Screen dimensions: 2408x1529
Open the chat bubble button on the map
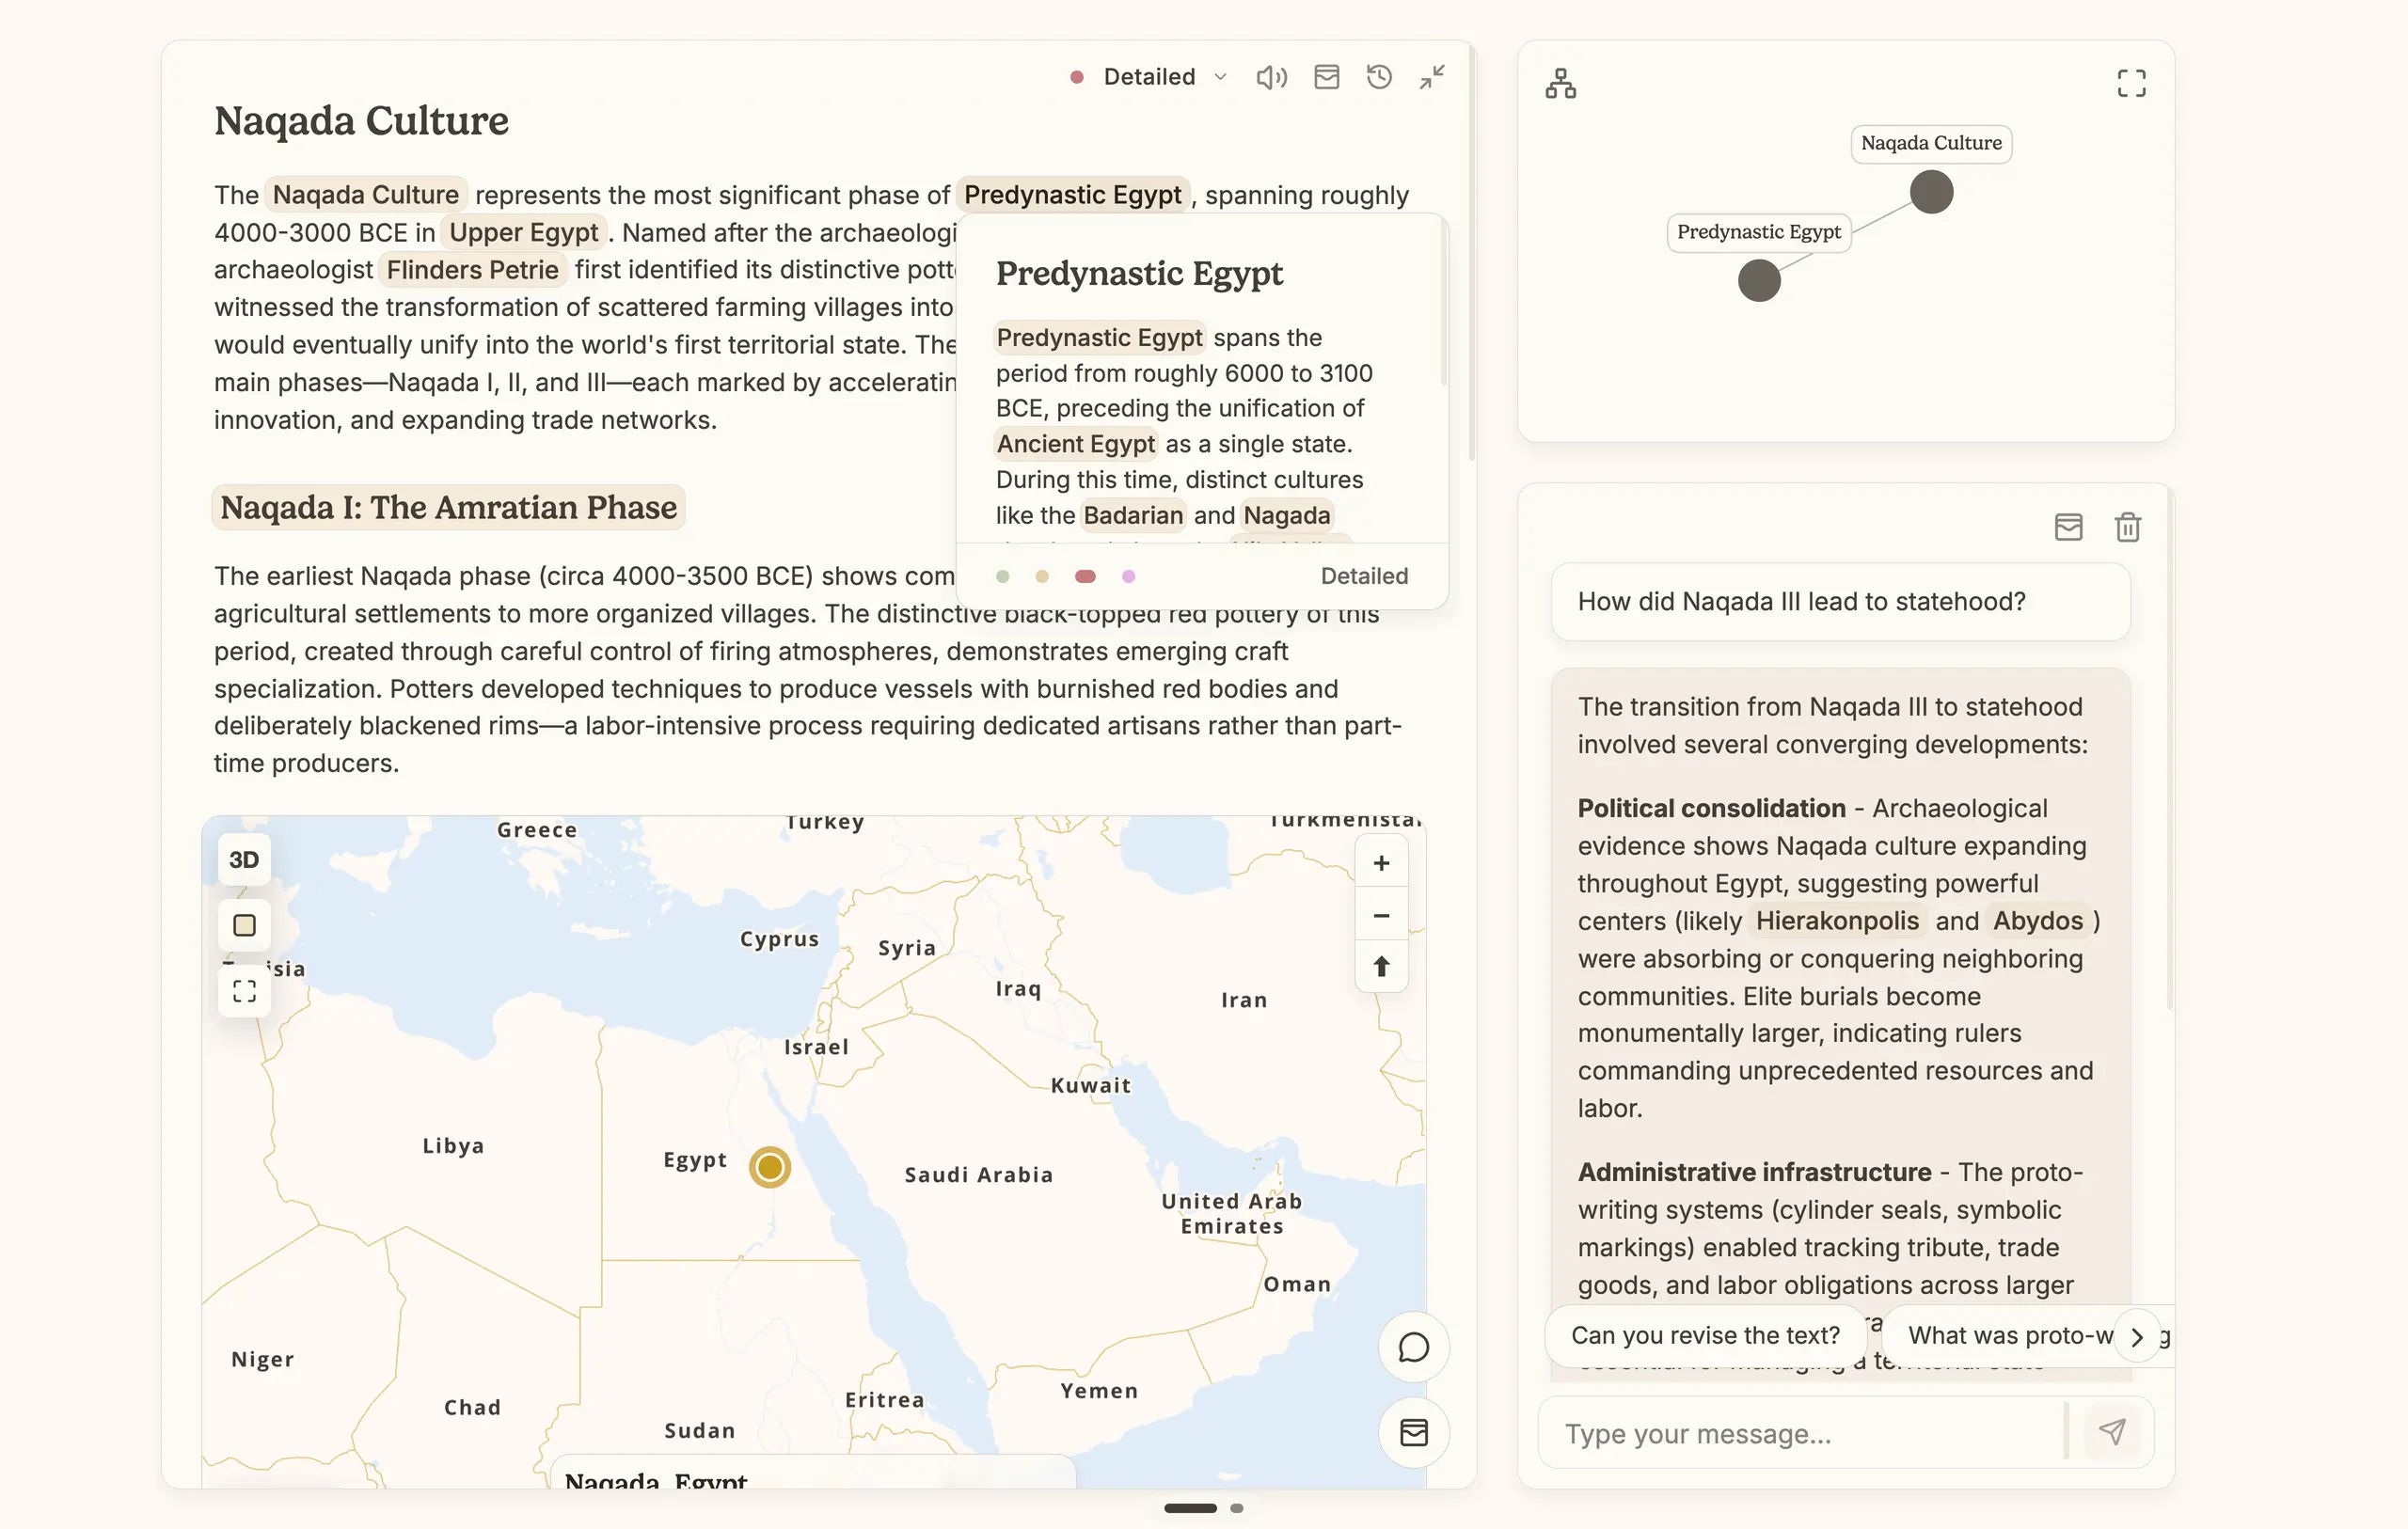tap(1413, 1347)
